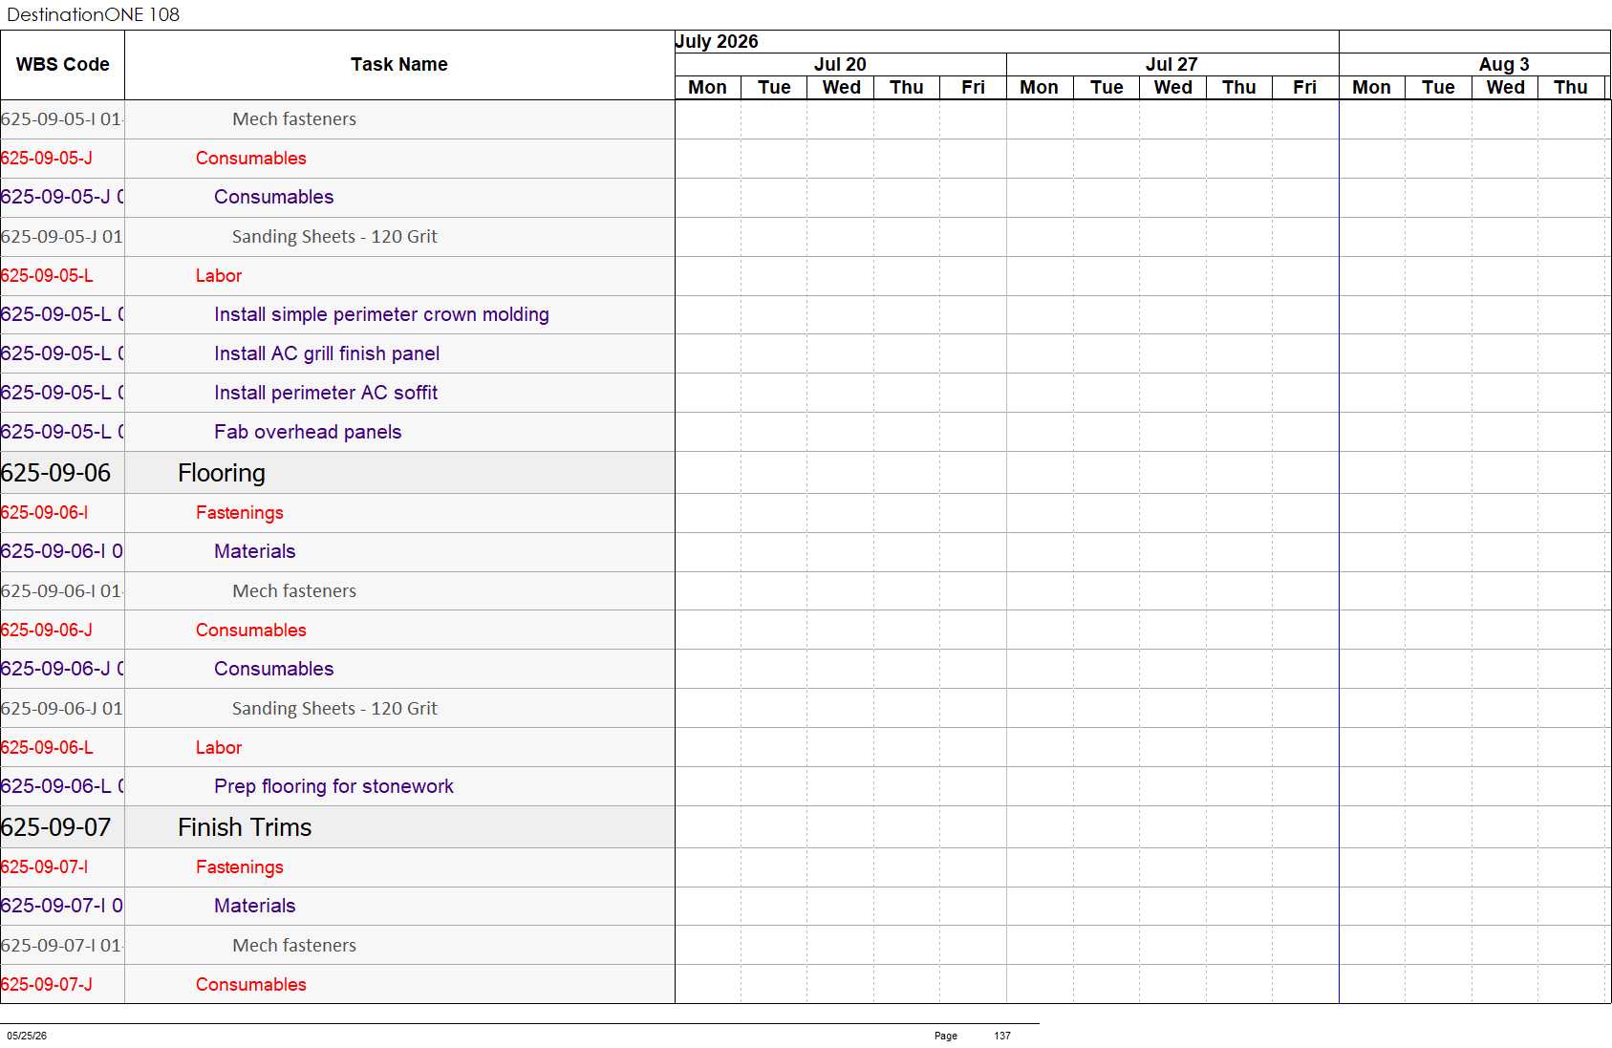Select Prep flooring for stonework task
This screenshot has width=1612, height=1048.
333,786
